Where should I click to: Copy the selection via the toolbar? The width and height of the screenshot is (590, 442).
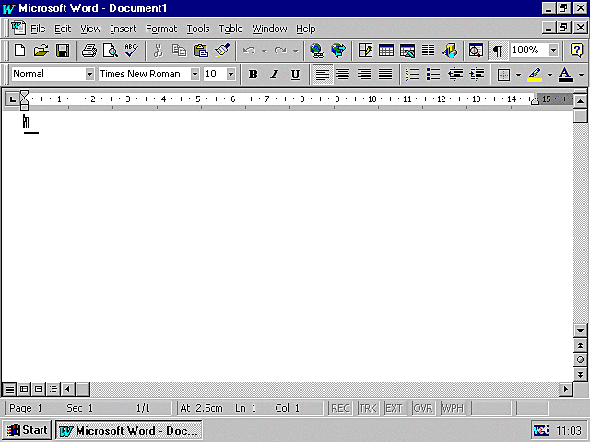(179, 51)
